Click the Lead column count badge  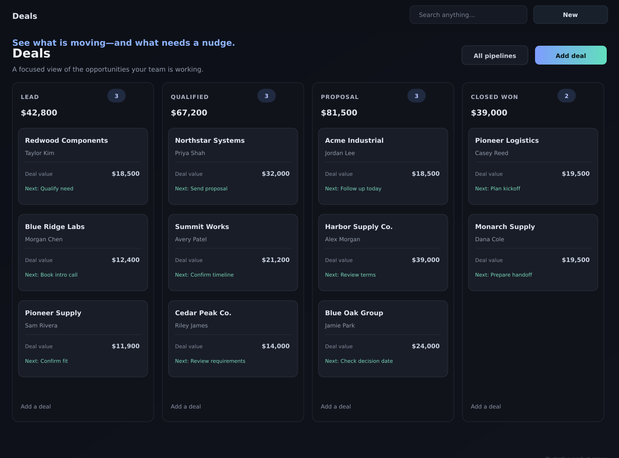pyautogui.click(x=117, y=96)
